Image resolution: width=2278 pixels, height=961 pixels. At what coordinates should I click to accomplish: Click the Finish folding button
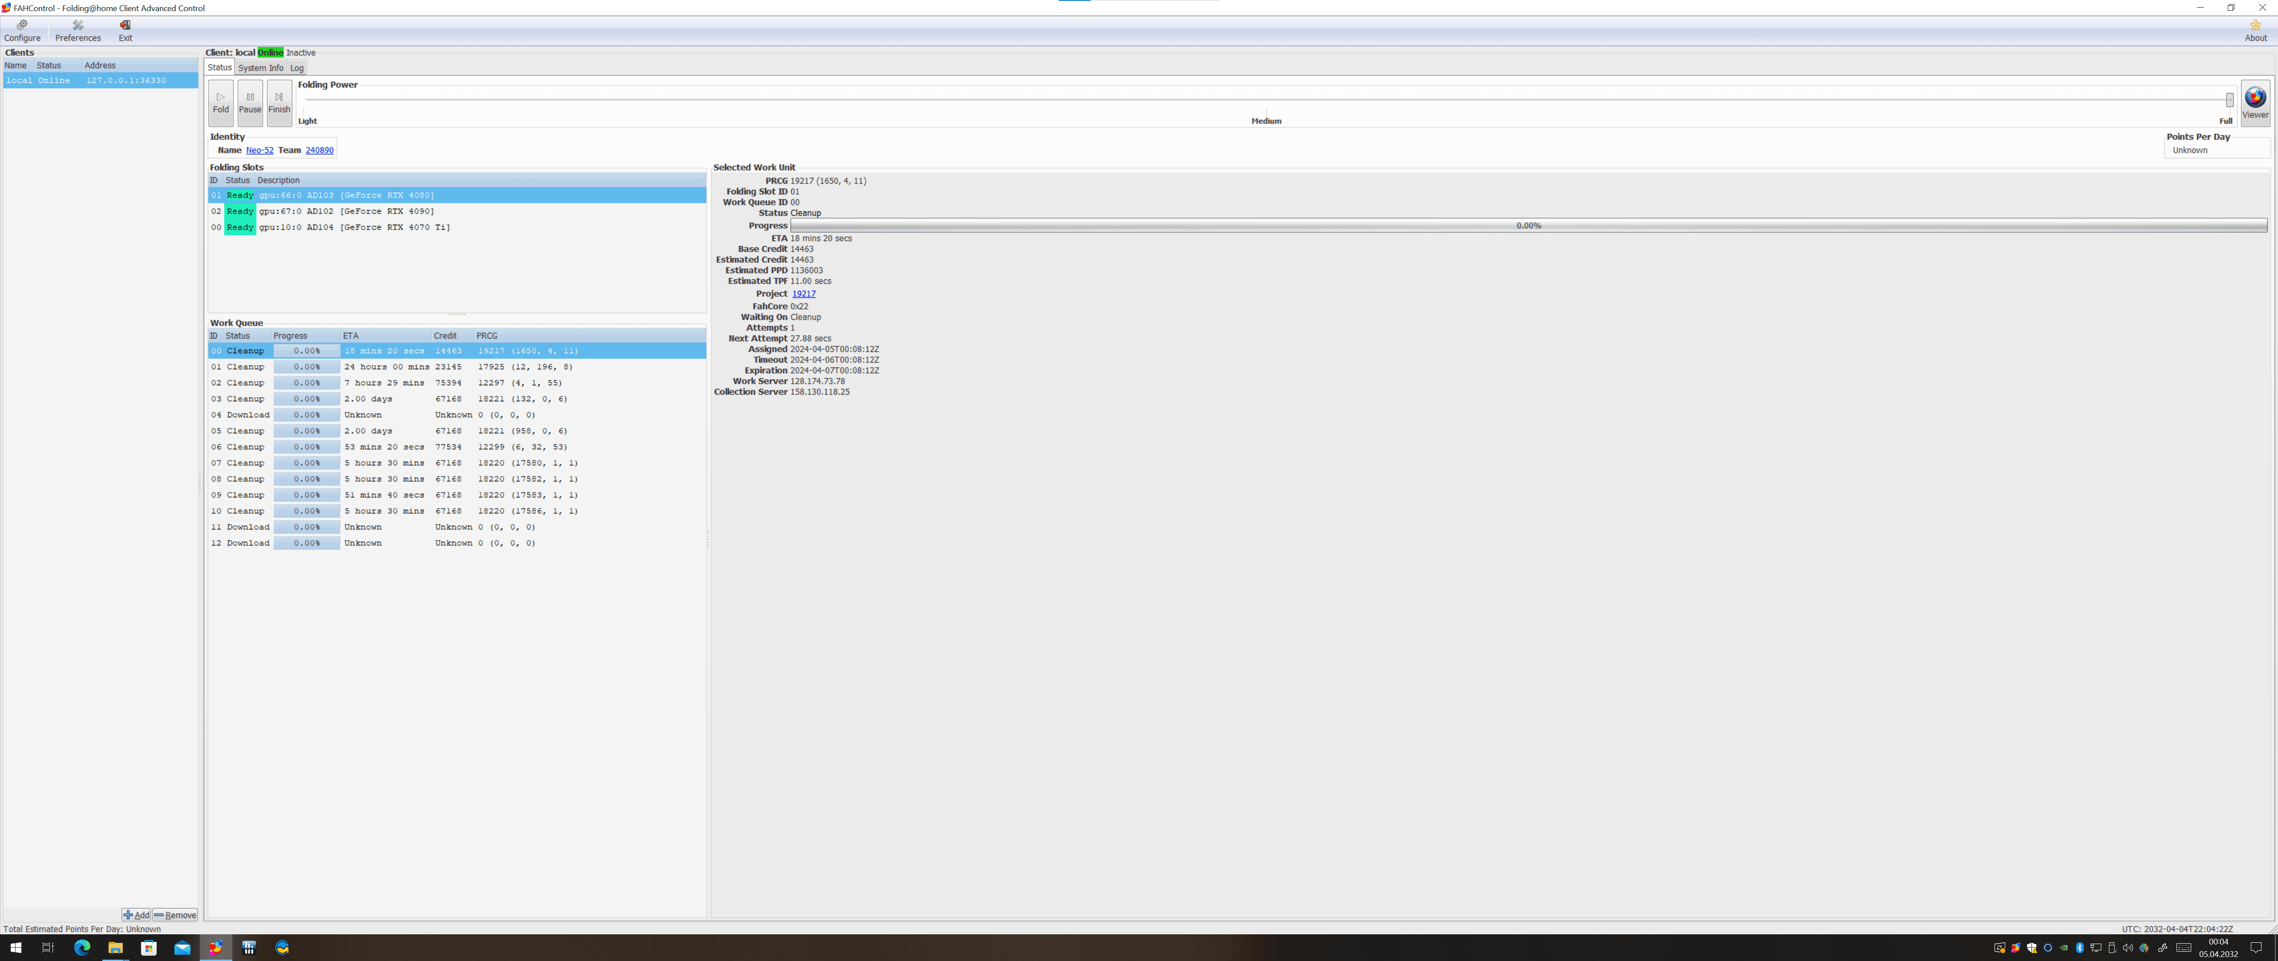point(279,103)
